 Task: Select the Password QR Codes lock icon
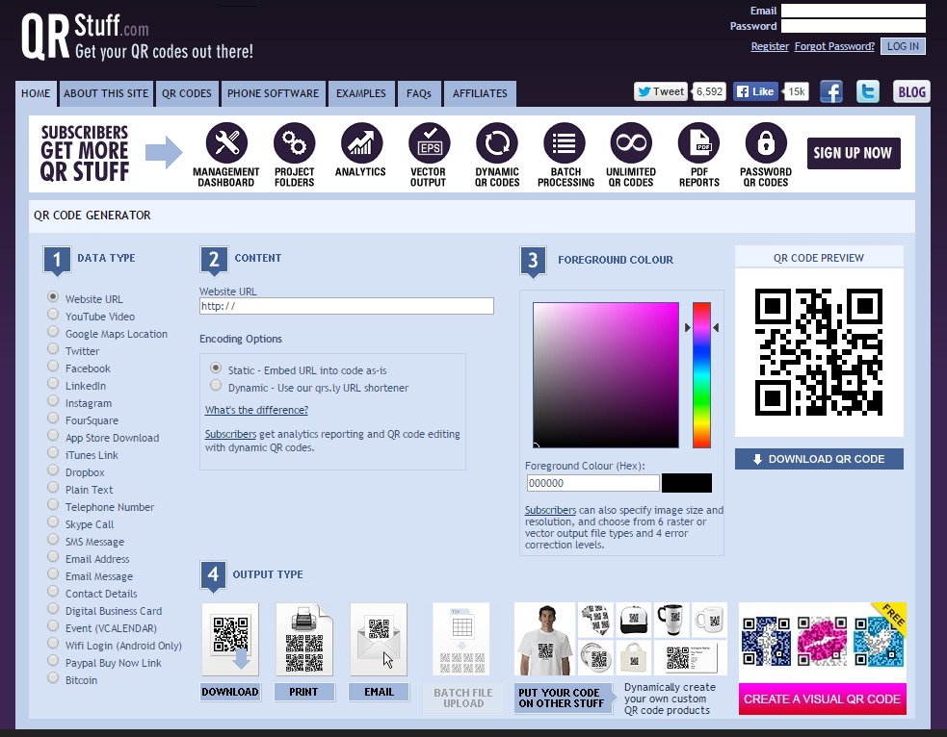(766, 143)
